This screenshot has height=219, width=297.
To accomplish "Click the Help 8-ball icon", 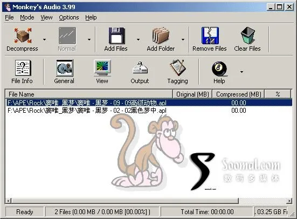I will pos(219,69).
